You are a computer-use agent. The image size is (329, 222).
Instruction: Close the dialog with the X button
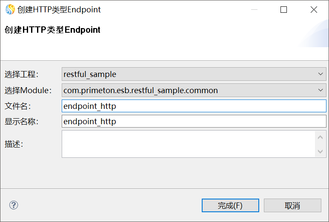[314, 9]
